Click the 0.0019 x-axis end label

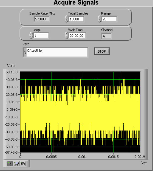[x=139, y=157]
